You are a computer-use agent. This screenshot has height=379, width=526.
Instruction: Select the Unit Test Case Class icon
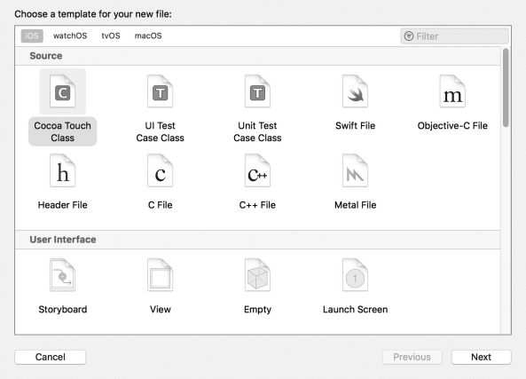pyautogui.click(x=257, y=91)
